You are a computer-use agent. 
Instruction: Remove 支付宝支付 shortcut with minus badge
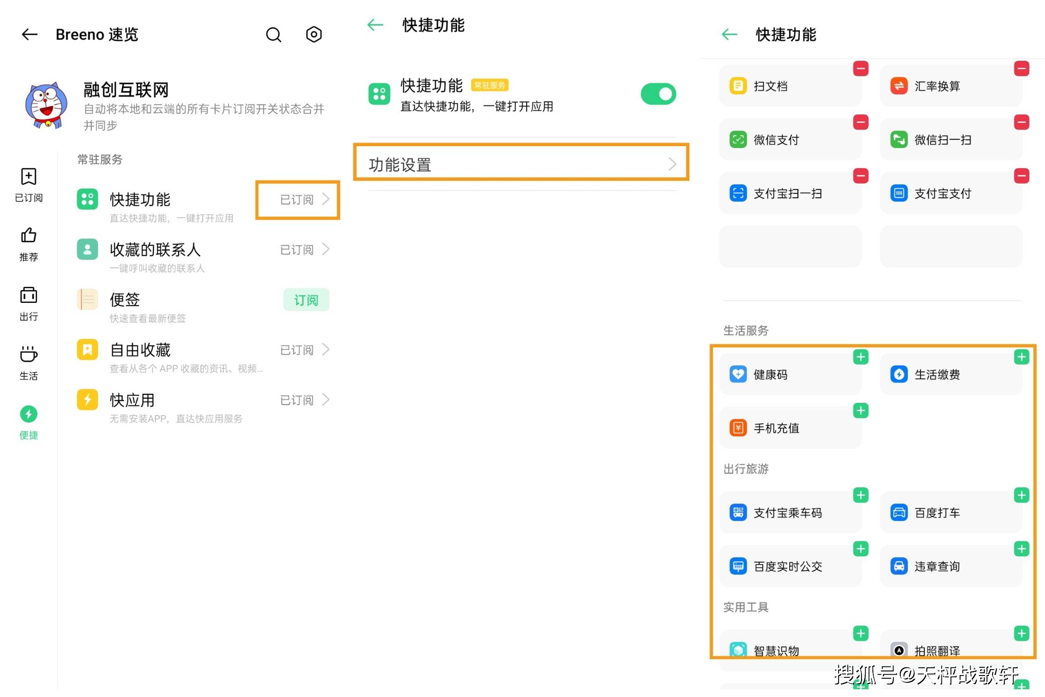(x=1021, y=176)
